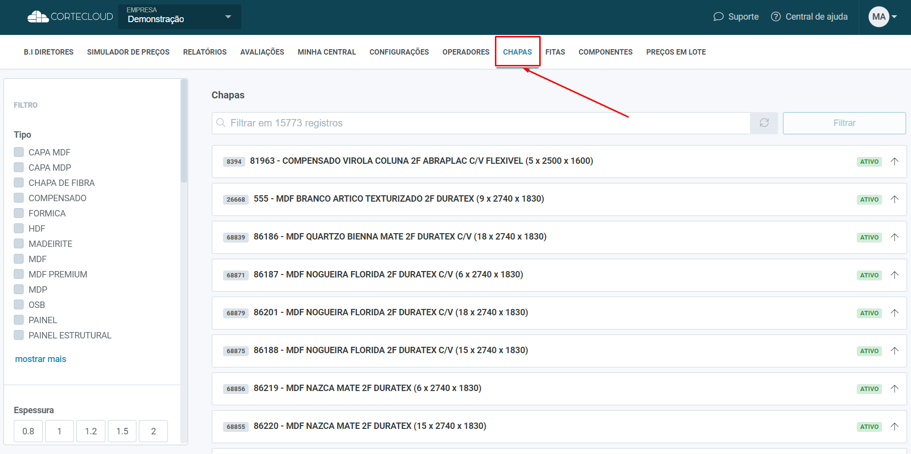Expand the user menu caret beside MA
The width and height of the screenshot is (911, 454).
(x=894, y=17)
